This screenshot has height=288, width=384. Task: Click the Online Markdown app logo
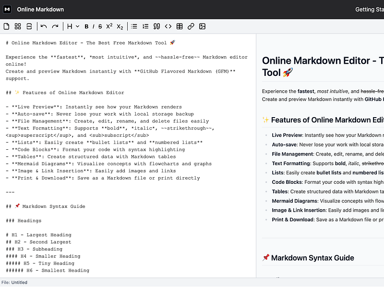click(x=7, y=9)
